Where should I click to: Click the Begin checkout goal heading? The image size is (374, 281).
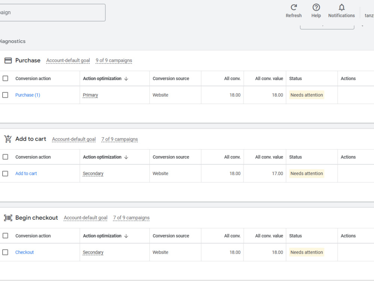pyautogui.click(x=37, y=217)
